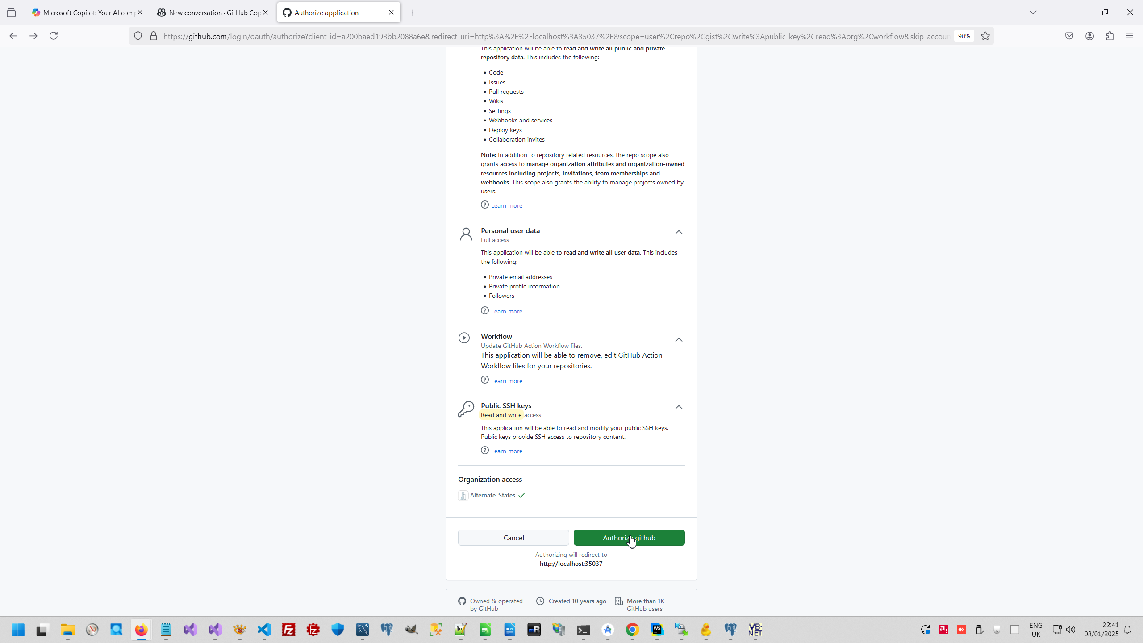Open Learn more link under Workflow
1143x643 pixels.
(x=506, y=381)
